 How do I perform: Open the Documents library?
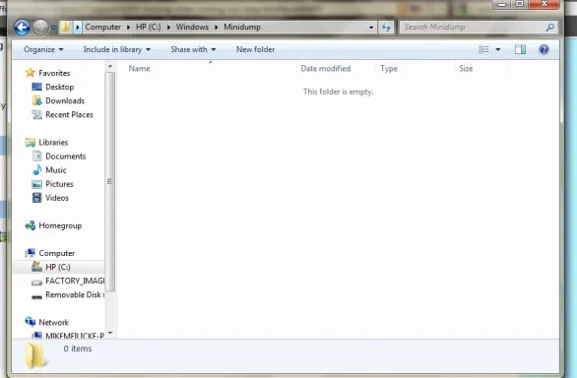[x=66, y=157]
